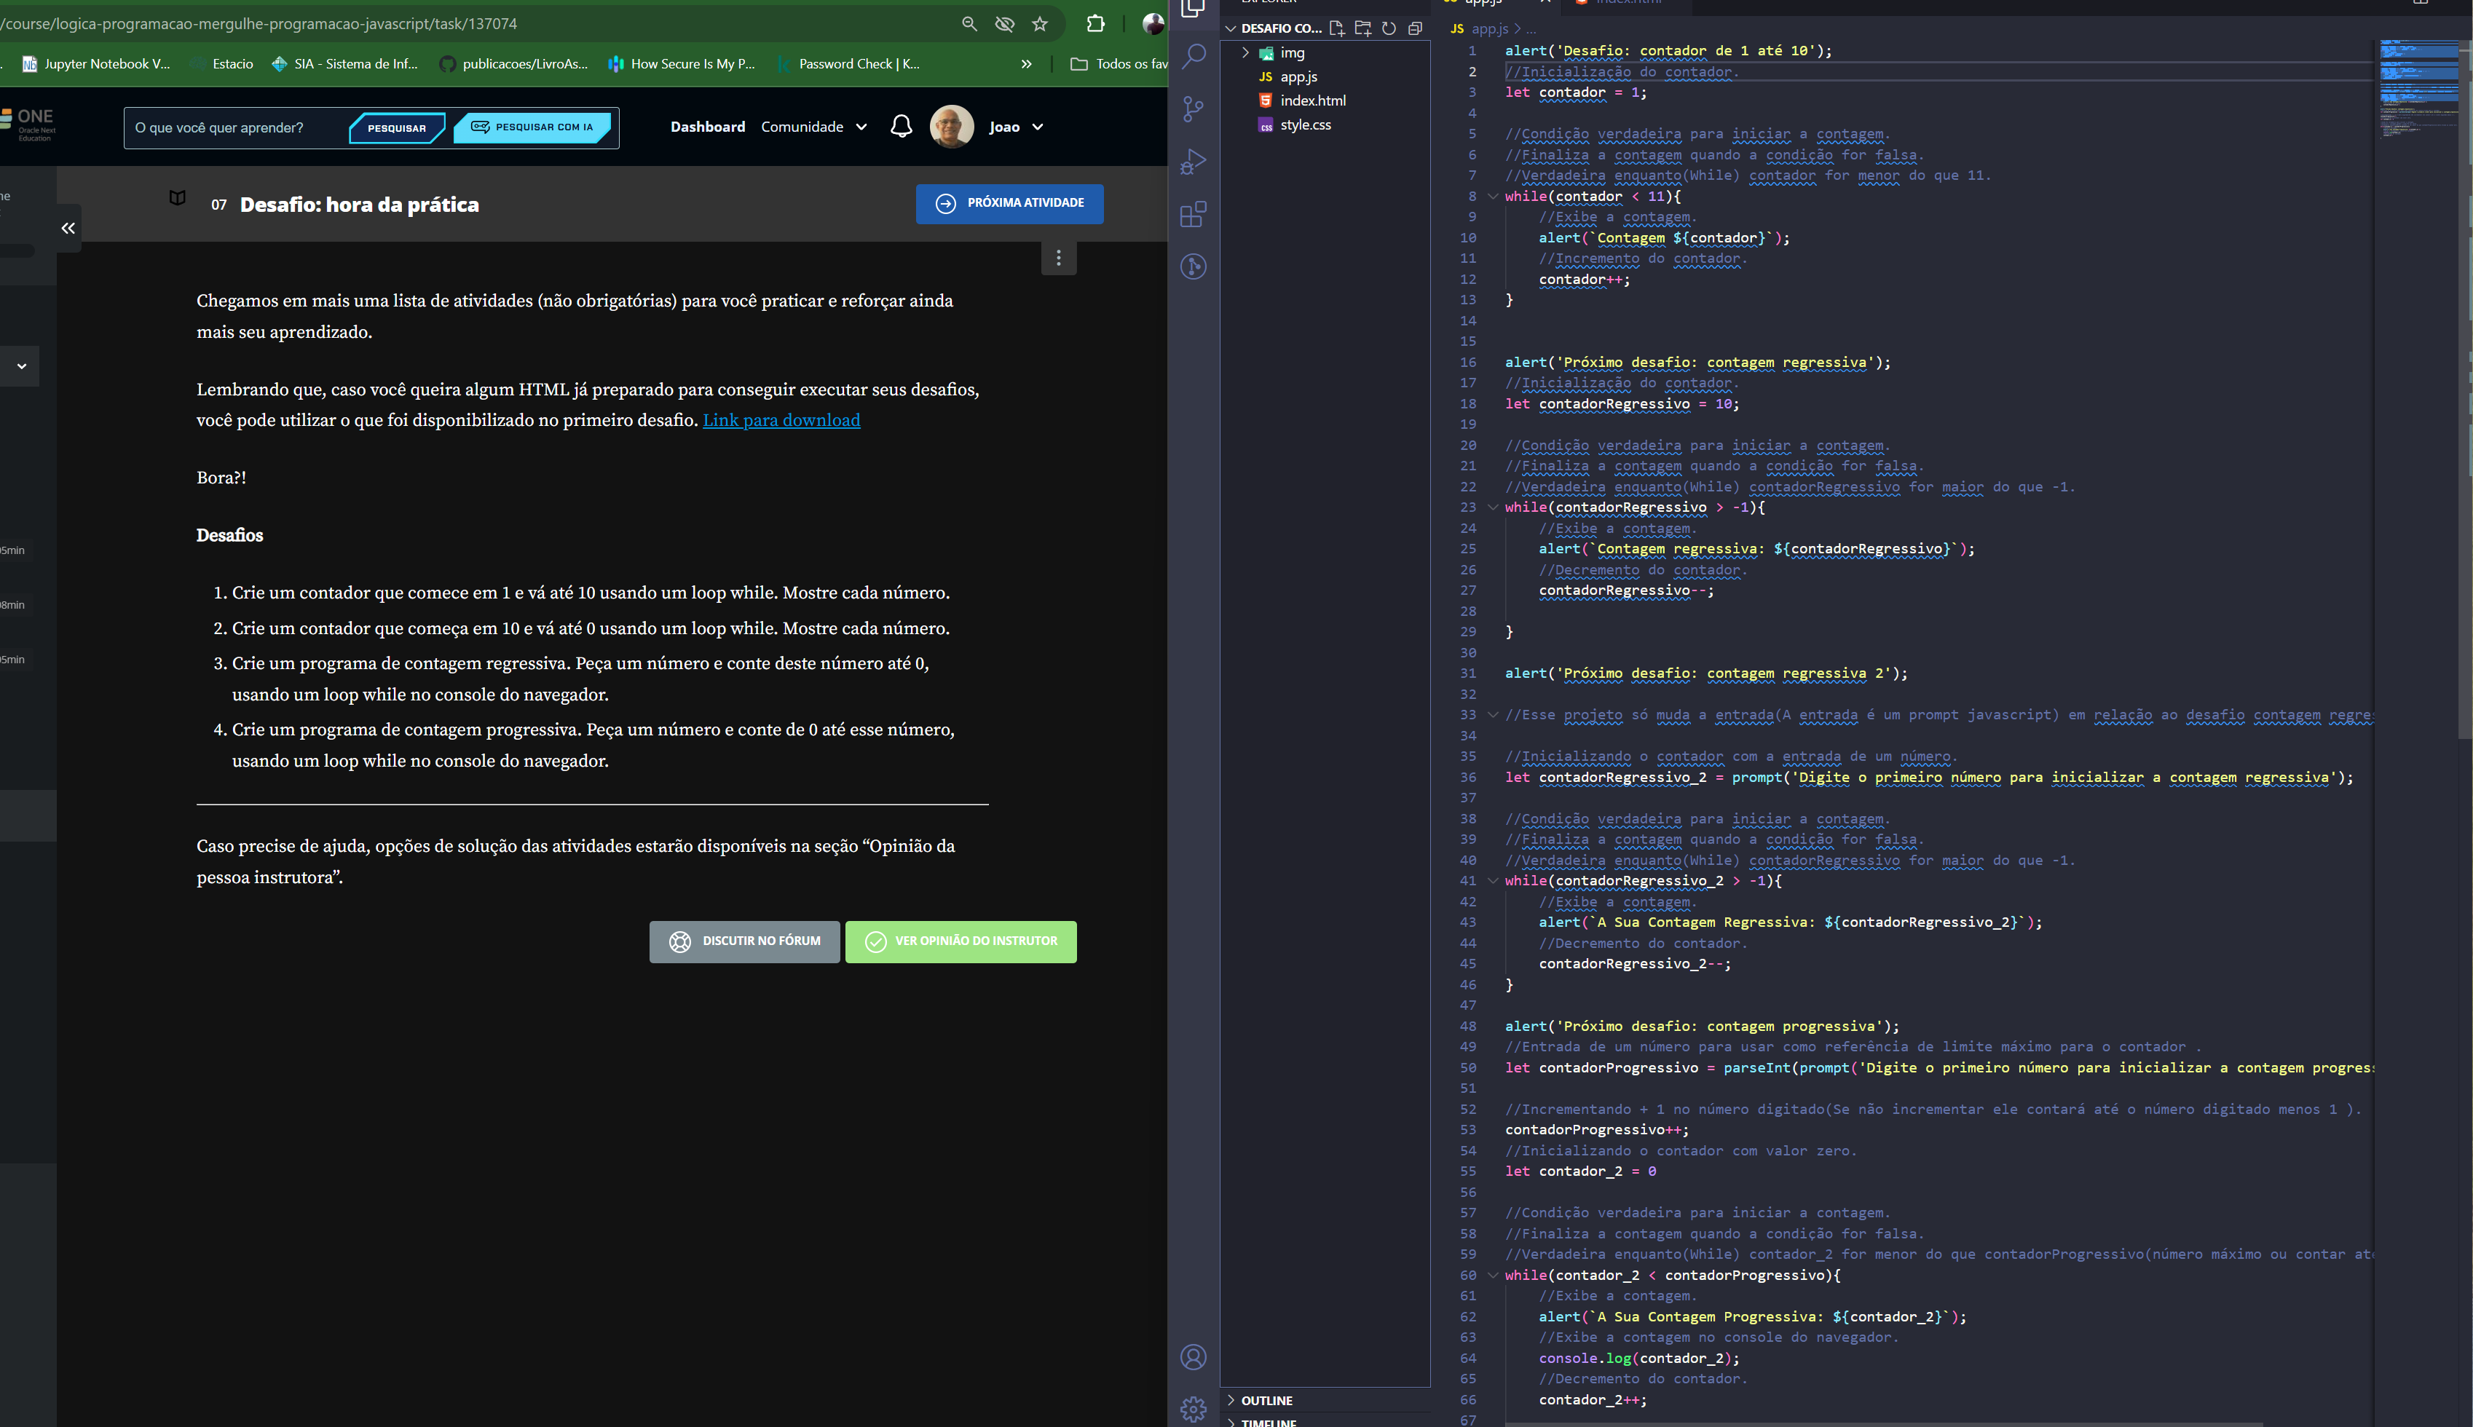Click the PESQUISAR button
Viewport: 2473px width, 1427px height.
click(x=397, y=128)
